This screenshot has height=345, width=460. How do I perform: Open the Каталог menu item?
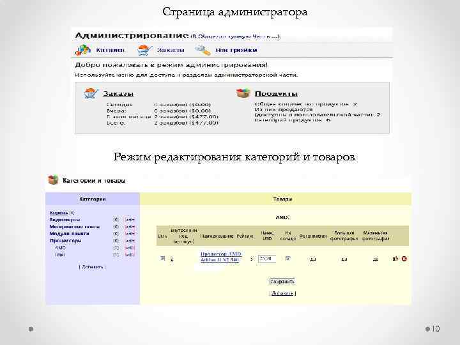click(111, 50)
